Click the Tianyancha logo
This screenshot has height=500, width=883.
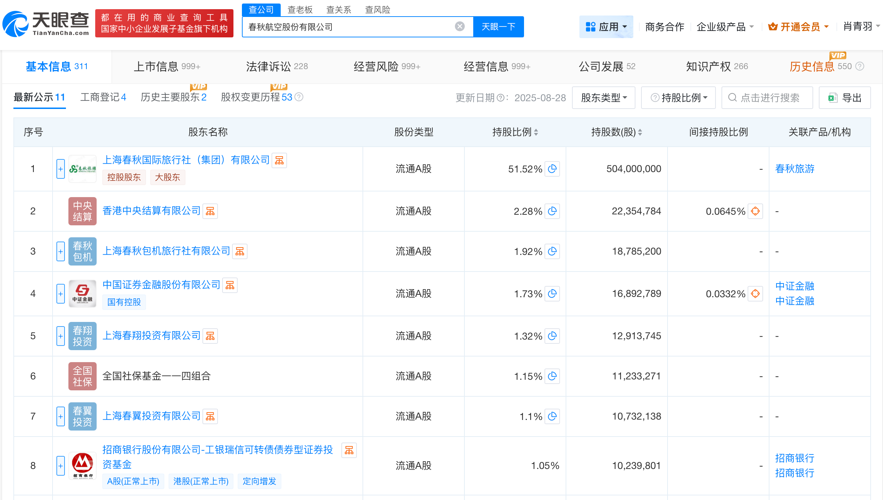pyautogui.click(x=46, y=24)
